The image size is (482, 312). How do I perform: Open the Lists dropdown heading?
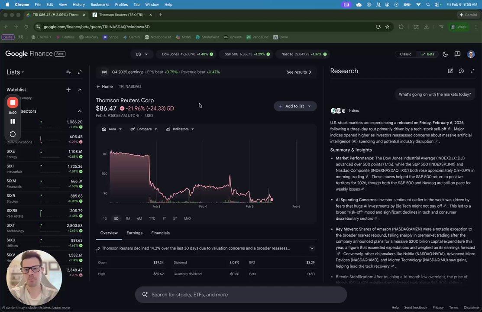coord(15,72)
